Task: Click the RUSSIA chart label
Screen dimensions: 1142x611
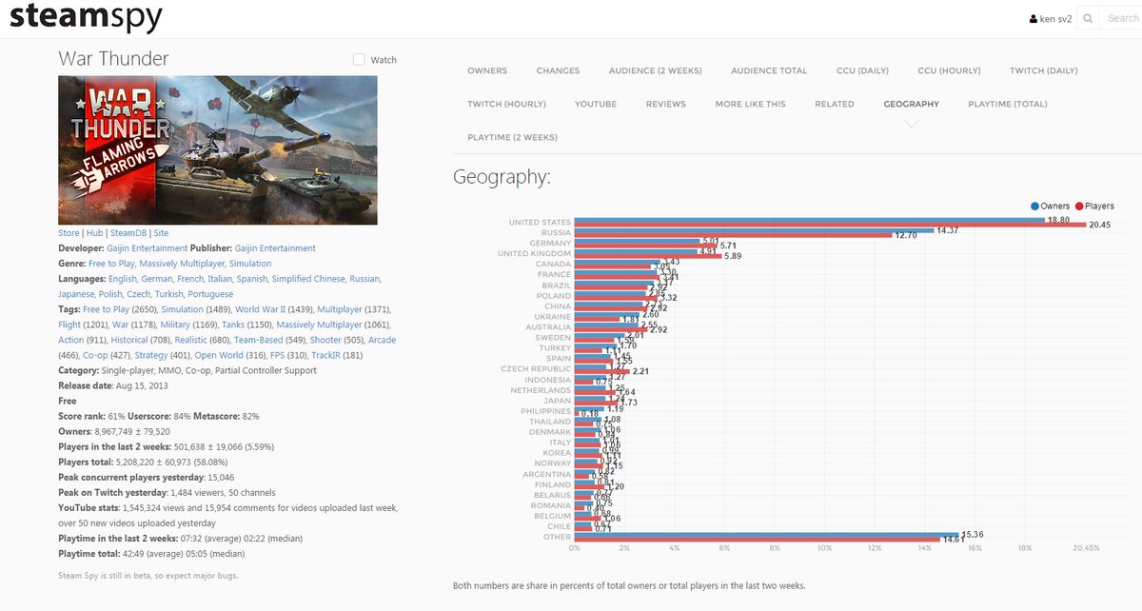Action: pos(555,232)
